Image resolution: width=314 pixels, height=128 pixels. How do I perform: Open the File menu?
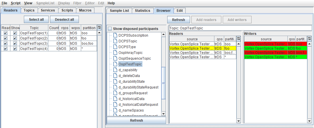click(x=4, y=3)
